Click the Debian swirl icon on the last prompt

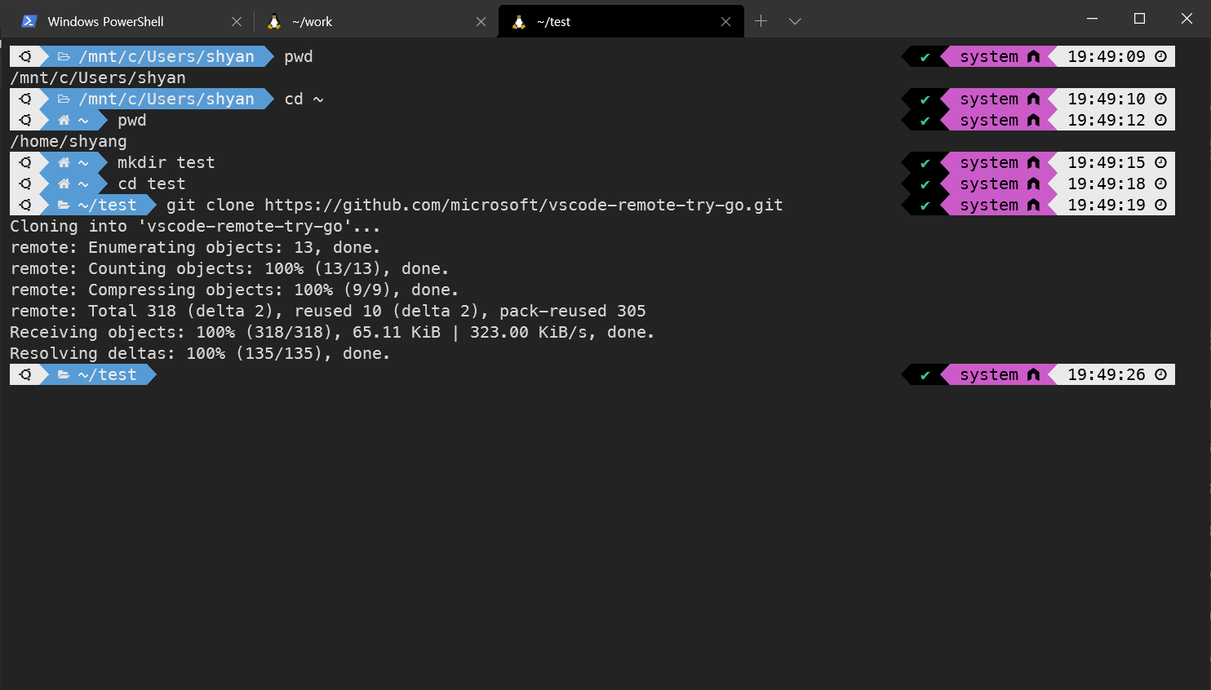(x=25, y=374)
